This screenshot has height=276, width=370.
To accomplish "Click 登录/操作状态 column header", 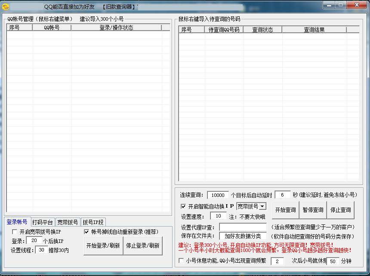I will (x=116, y=28).
